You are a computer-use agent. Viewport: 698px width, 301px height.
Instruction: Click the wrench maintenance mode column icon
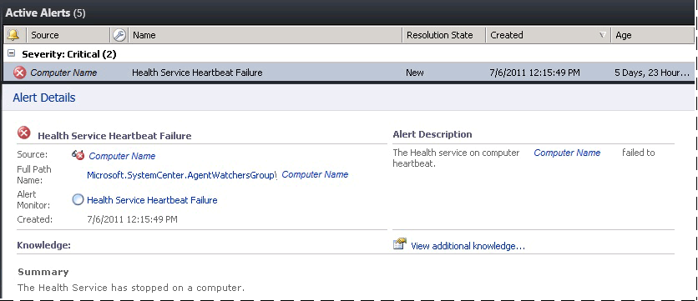(x=119, y=35)
